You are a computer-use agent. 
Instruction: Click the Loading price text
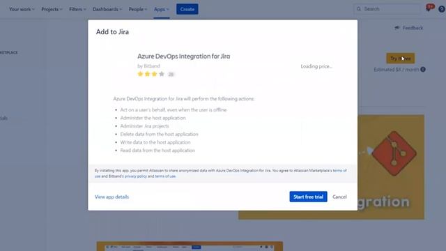point(316,66)
